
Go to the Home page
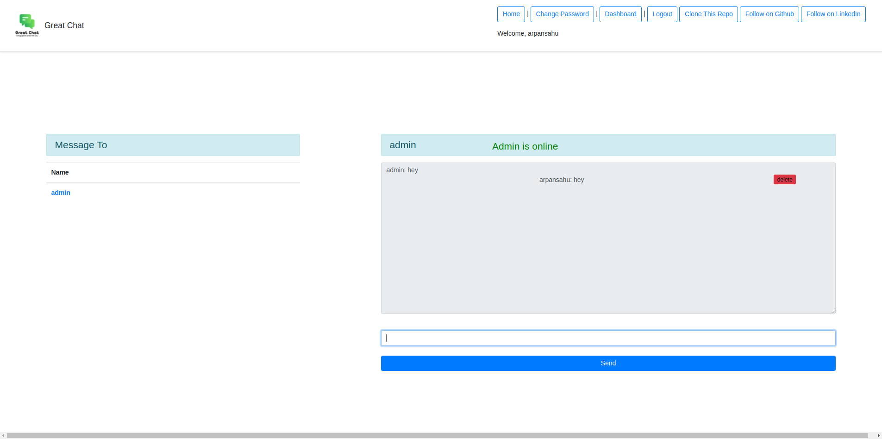tap(511, 14)
